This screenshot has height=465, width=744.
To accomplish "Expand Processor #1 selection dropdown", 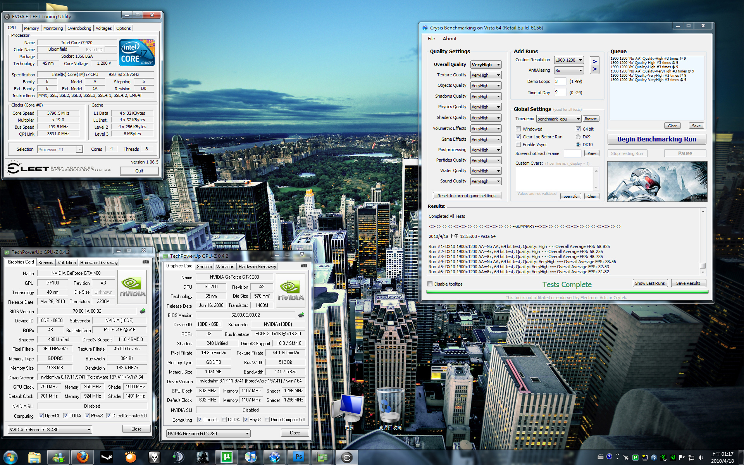I will [60, 150].
